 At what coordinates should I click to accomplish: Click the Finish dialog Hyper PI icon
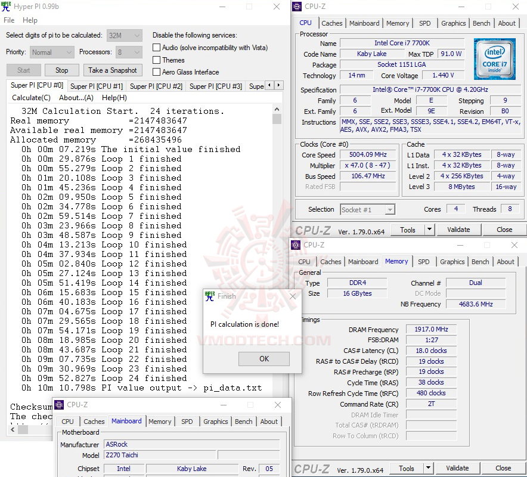210,296
